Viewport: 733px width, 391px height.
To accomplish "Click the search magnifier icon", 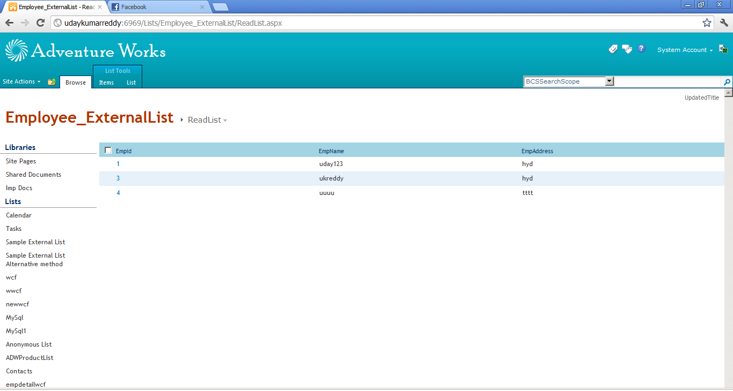I will (x=727, y=82).
